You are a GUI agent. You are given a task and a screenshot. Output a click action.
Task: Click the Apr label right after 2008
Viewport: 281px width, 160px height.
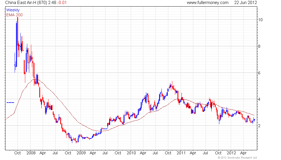pos(43,153)
